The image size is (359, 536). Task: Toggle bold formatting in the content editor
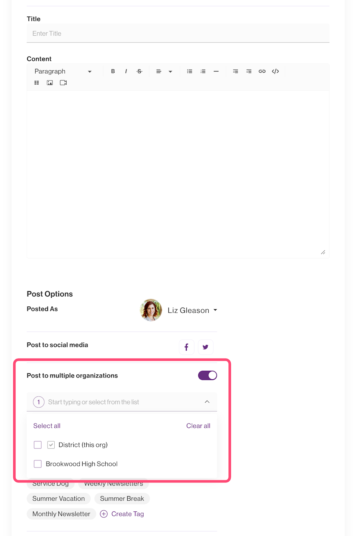[113, 71]
